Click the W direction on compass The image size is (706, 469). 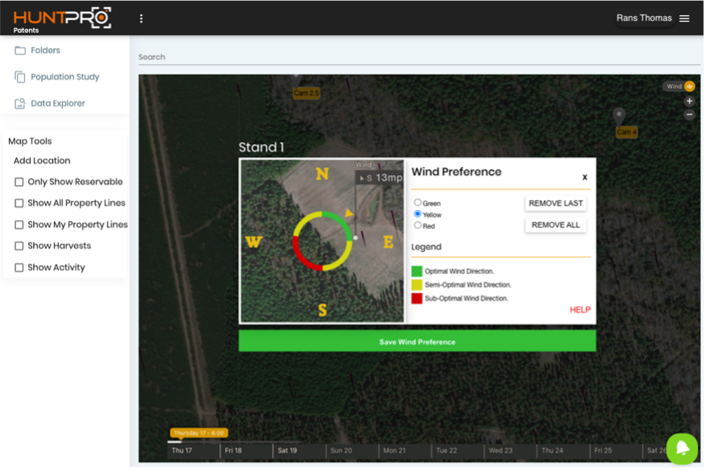click(x=254, y=243)
